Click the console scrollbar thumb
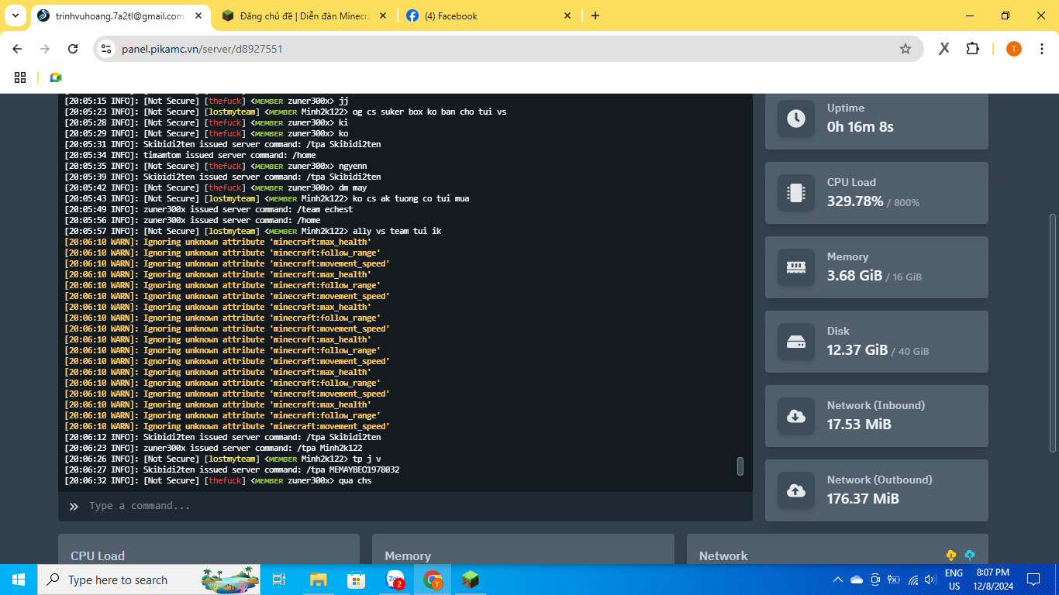 tap(740, 466)
